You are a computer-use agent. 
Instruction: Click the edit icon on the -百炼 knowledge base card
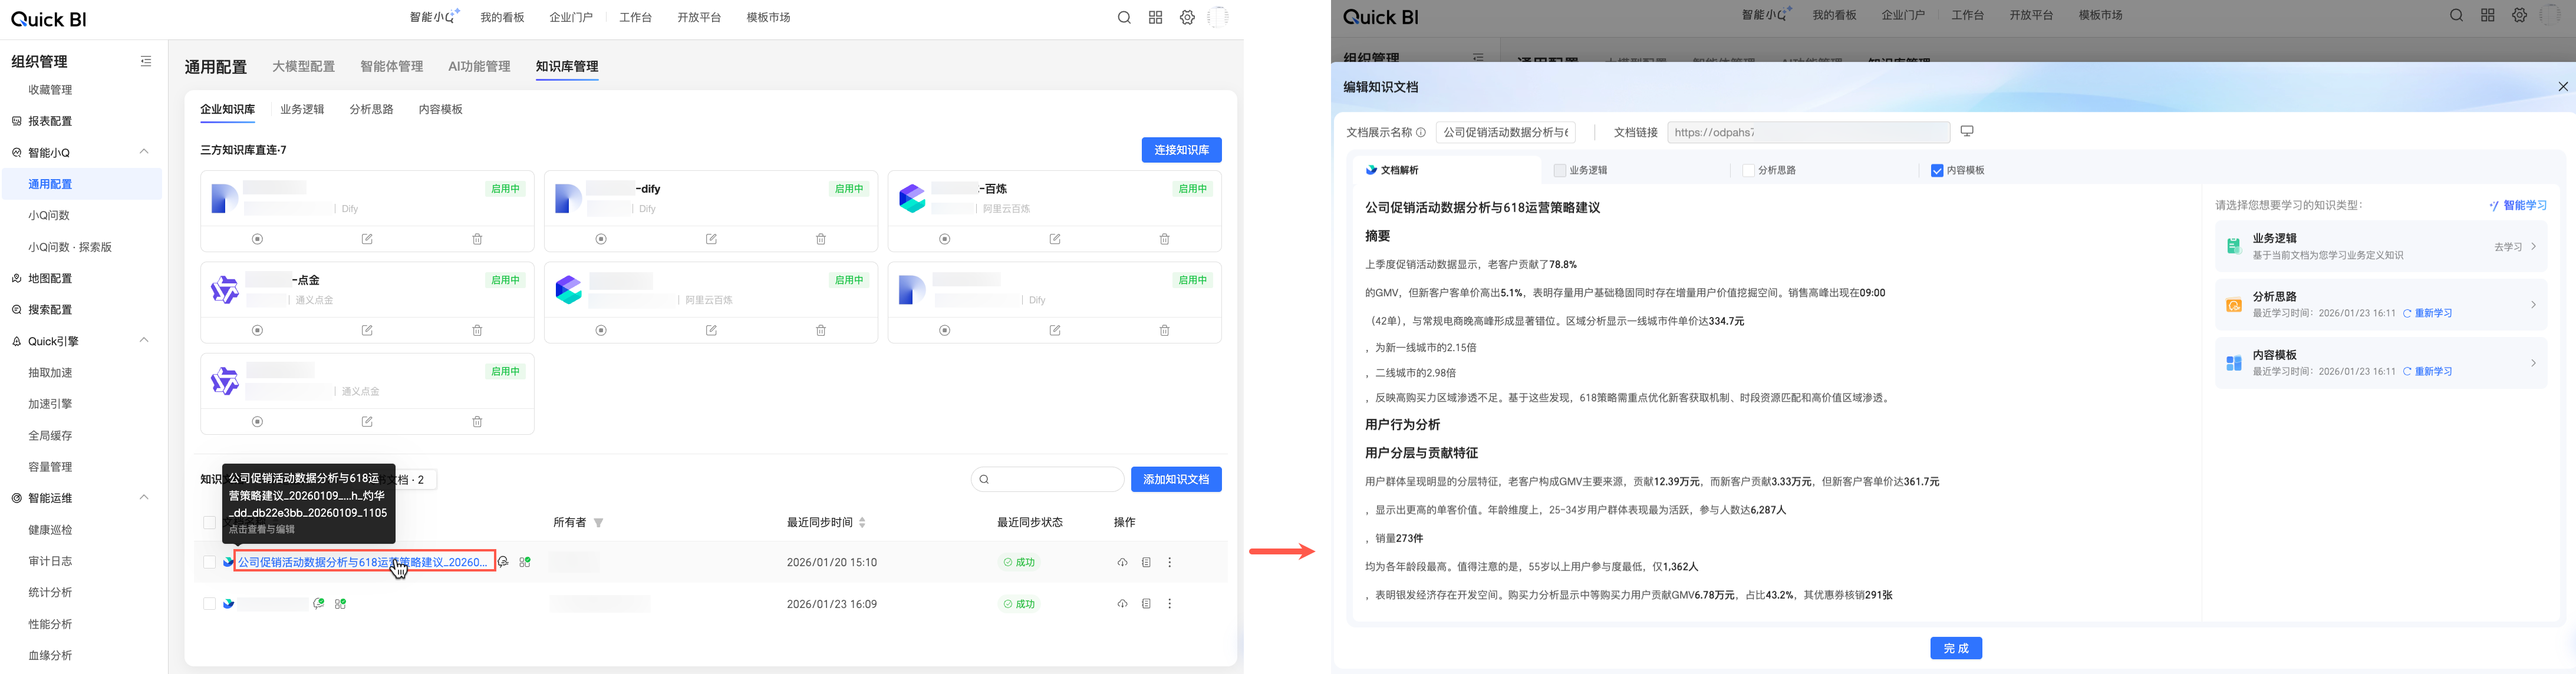(x=1054, y=239)
